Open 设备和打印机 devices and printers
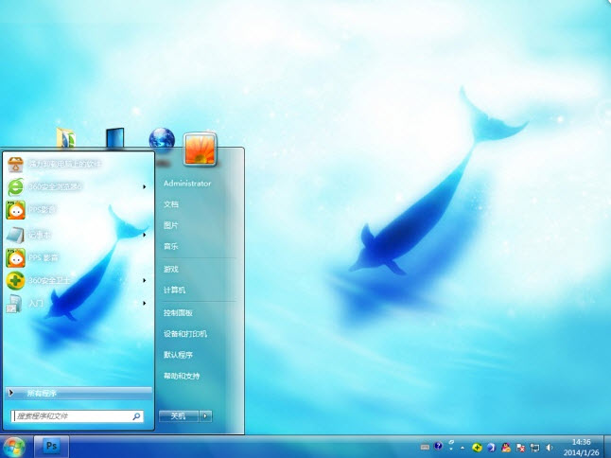611x458 pixels. [185, 334]
